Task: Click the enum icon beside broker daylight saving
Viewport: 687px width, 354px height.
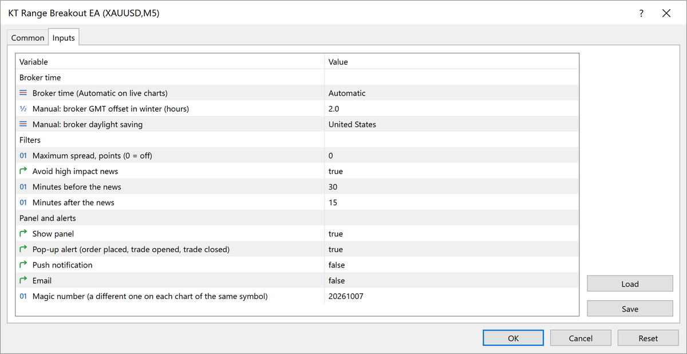Action: click(x=23, y=124)
